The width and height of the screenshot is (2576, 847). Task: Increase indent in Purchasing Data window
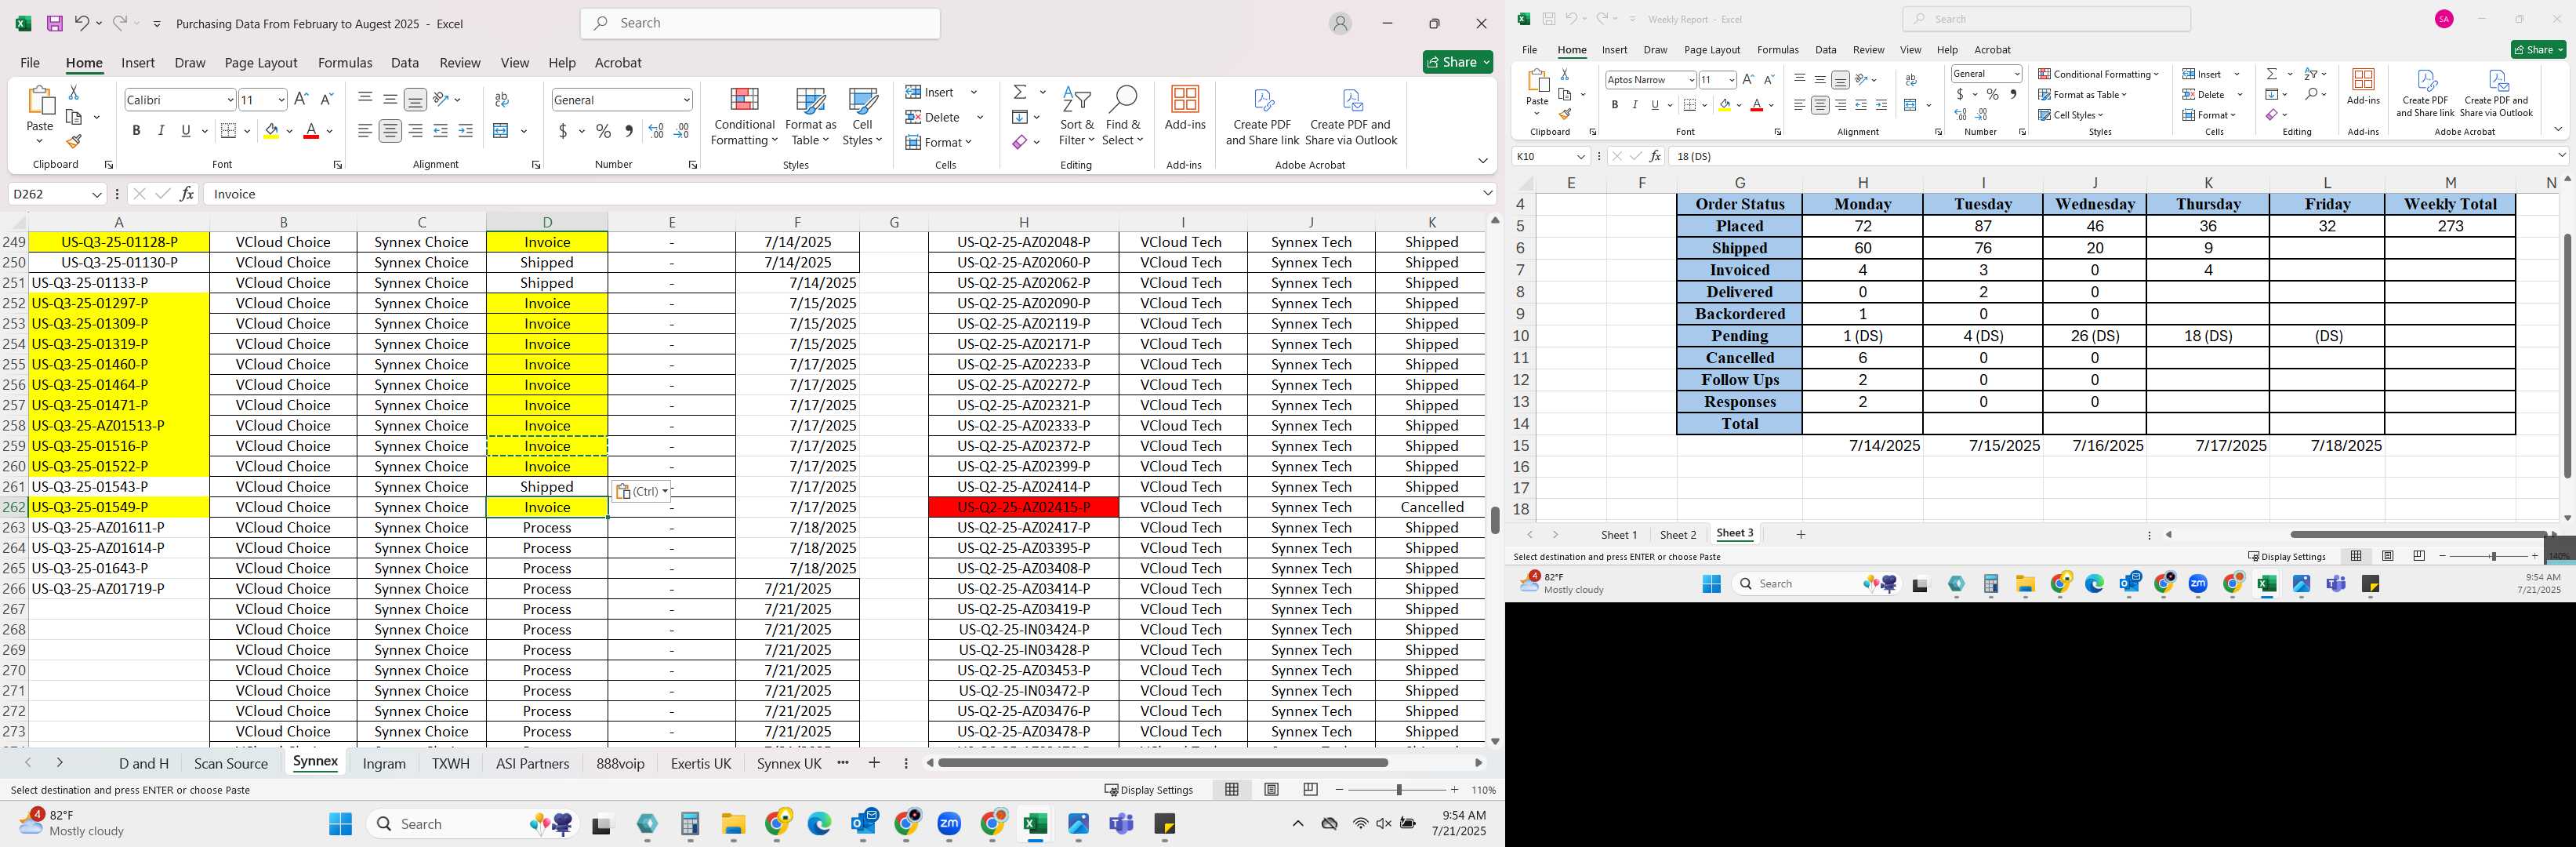[x=465, y=131]
